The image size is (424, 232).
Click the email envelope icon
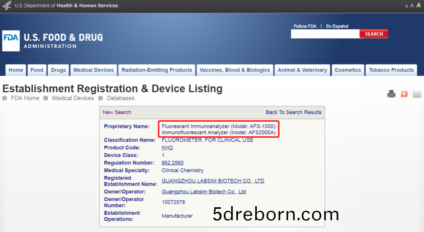[x=417, y=94]
